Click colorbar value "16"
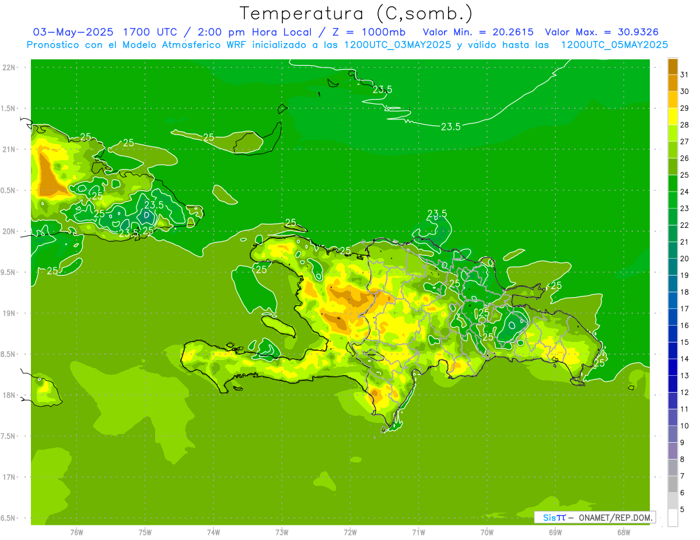This screenshot has width=700, height=540. [685, 326]
